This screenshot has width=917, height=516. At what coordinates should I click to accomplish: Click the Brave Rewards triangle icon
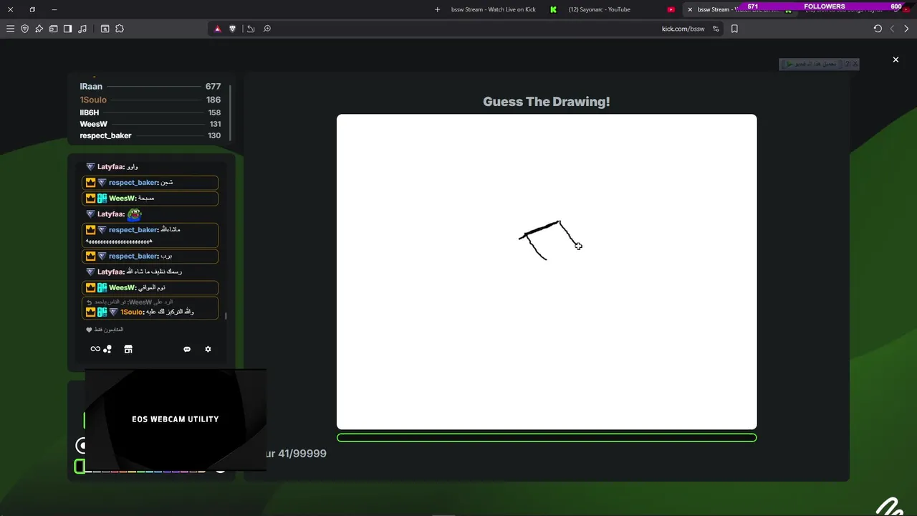[218, 29]
